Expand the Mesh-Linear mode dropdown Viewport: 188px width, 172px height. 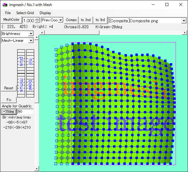point(31,41)
